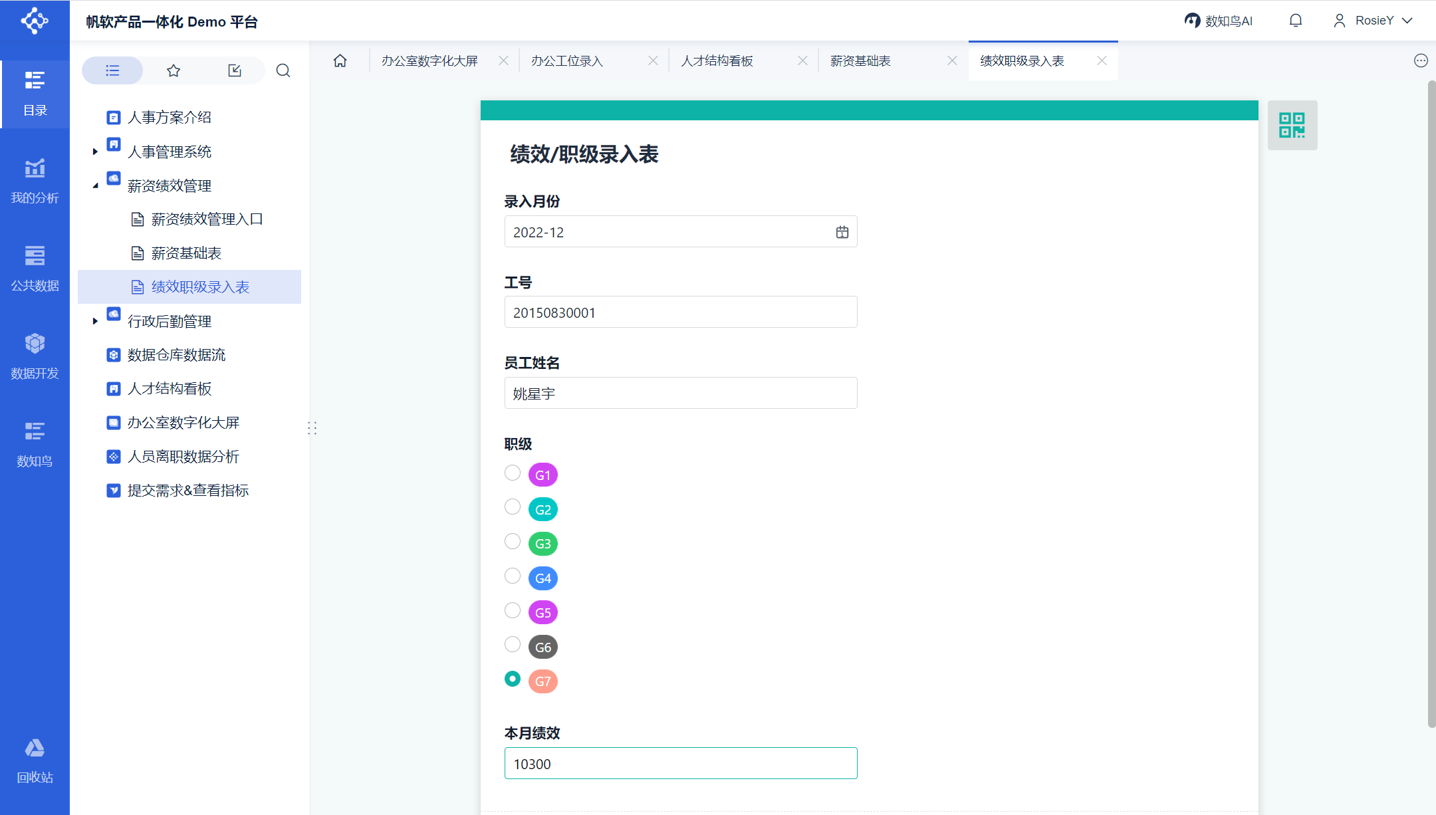1436x815 pixels.
Task: Select the G1 职级 radio button
Action: (512, 473)
